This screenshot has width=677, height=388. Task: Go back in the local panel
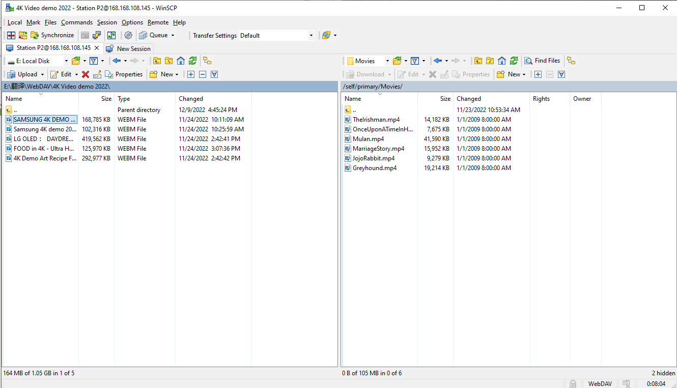coord(117,61)
